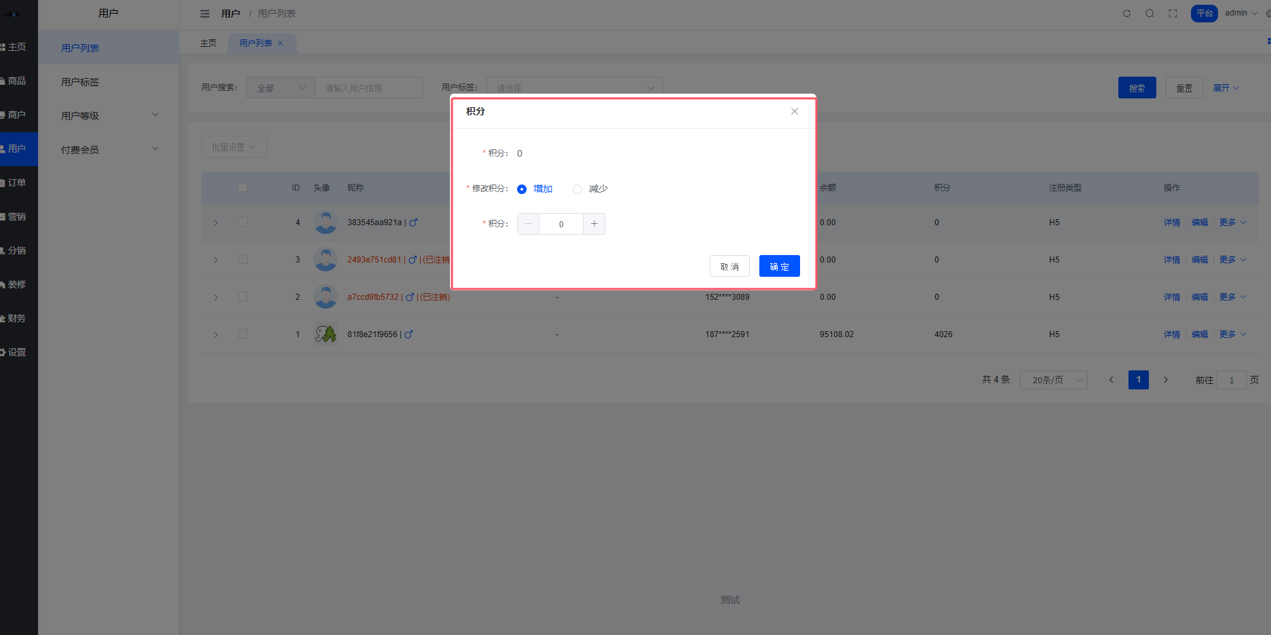
Task: Close the 积分 dialog with X icon
Action: (x=794, y=111)
